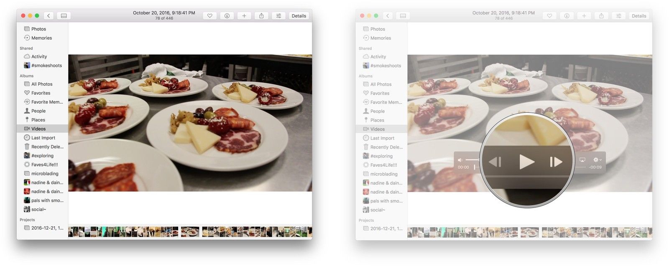The image size is (669, 266).
Task: Open the Share icon in left window toolbar
Action: point(261,16)
